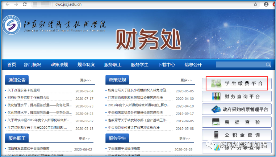Open 下载中心 in the navigation menu
Screen dimensions: 276x157
tap(166, 65)
